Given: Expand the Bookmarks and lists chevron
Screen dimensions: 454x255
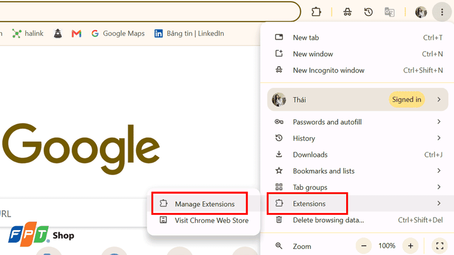Looking at the screenshot, I should coord(439,171).
